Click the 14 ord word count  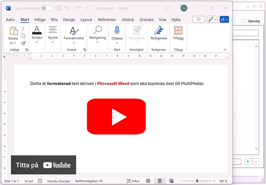coord(29,181)
